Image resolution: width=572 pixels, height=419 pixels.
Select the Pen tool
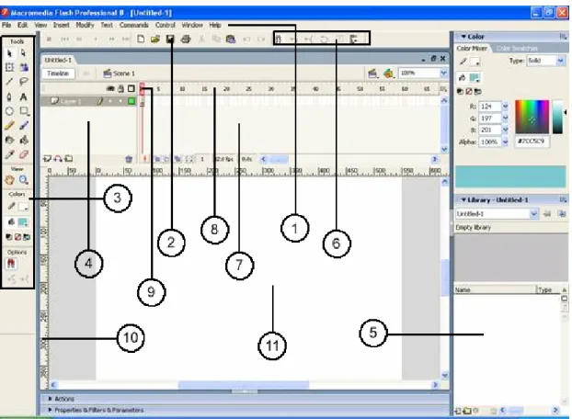9,96
